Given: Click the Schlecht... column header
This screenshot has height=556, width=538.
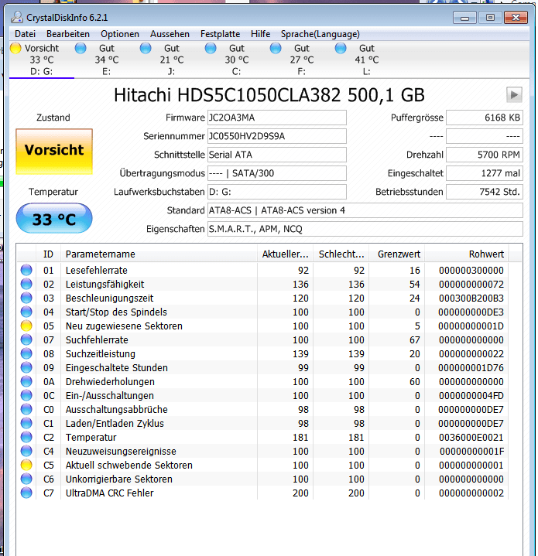Looking at the screenshot, I should pyautogui.click(x=341, y=254).
